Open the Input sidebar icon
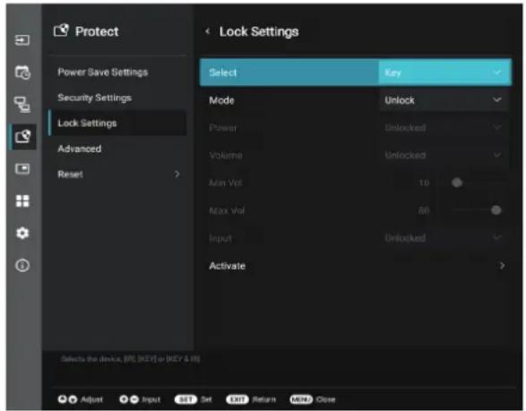The image size is (526, 411). (22, 40)
